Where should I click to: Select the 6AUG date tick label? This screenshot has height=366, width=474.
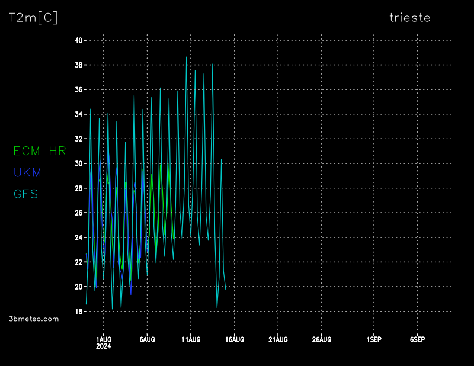pyautogui.click(x=147, y=339)
